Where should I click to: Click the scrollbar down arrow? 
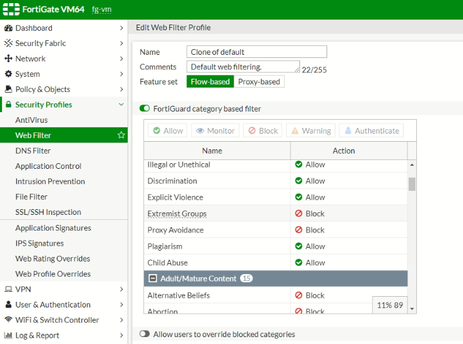(x=412, y=309)
